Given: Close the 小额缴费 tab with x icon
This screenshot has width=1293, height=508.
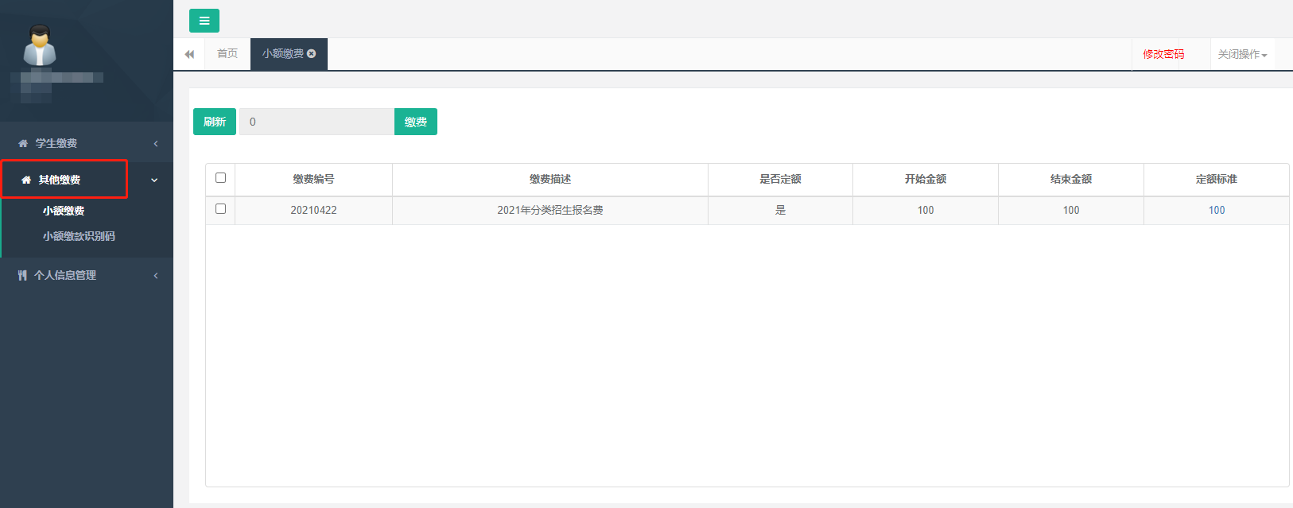Looking at the screenshot, I should pos(312,54).
